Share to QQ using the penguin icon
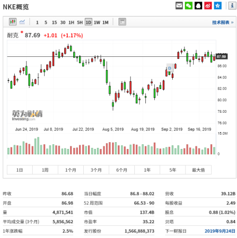The height and width of the screenshot is (238, 237). pyautogui.click(x=198, y=6)
